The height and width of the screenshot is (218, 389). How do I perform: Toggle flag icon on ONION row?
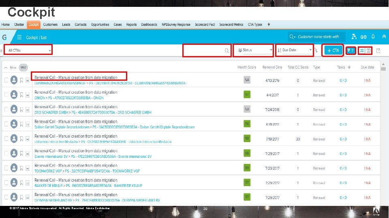coord(21,95)
